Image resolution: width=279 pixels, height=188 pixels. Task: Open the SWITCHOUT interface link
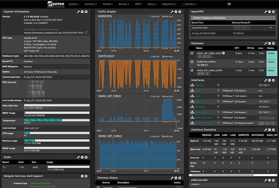(201, 113)
